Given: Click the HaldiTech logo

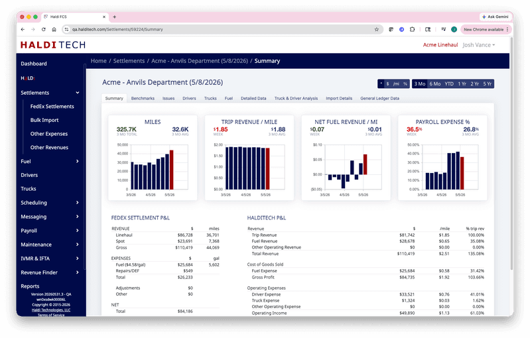Looking at the screenshot, I should (x=53, y=45).
